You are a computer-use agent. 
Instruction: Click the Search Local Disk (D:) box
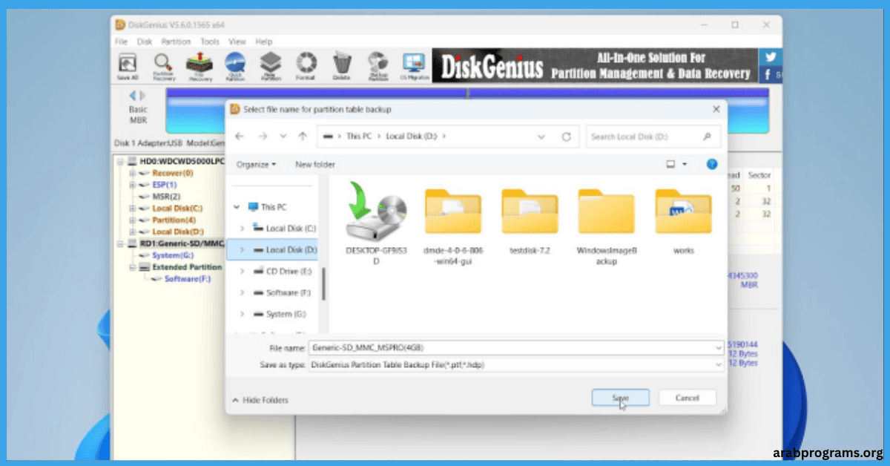653,137
